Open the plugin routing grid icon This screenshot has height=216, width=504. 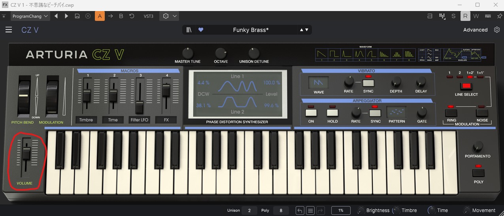click(442, 16)
